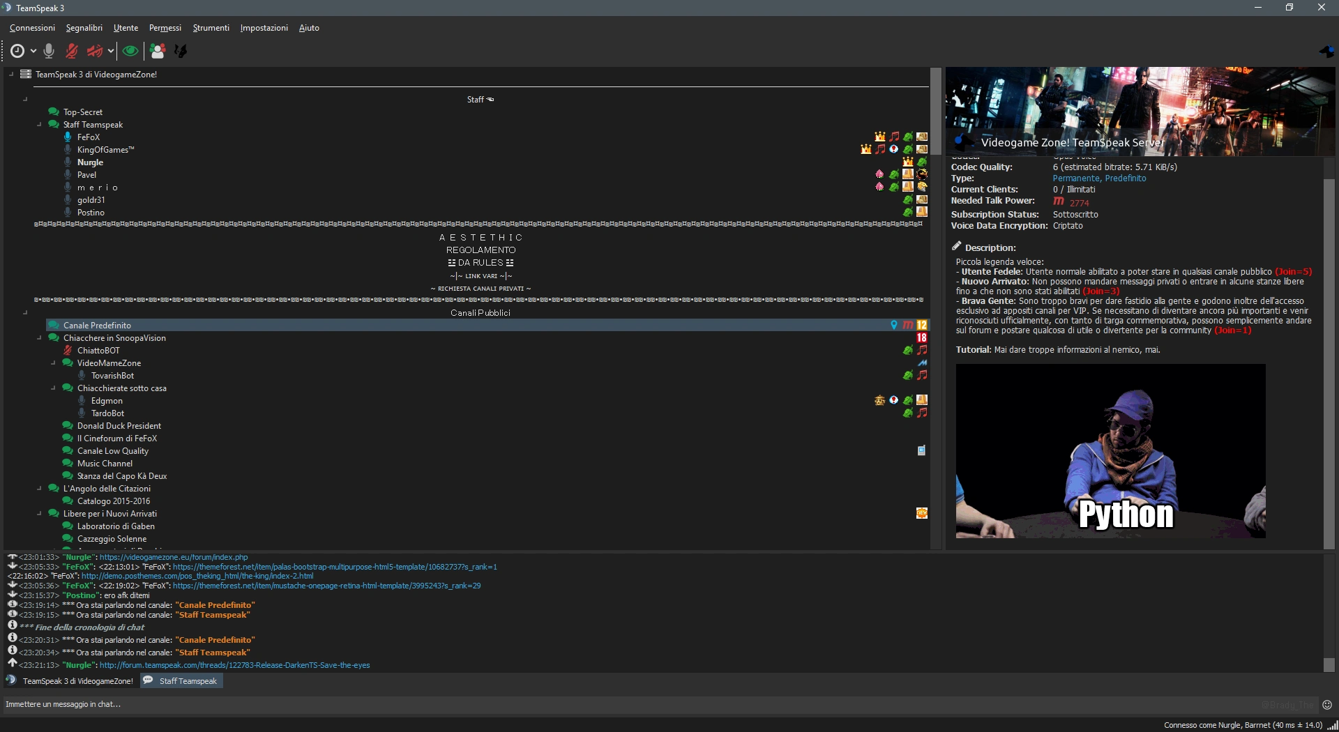
Task: Open the mute speakers dropdown arrow
Action: 110,51
